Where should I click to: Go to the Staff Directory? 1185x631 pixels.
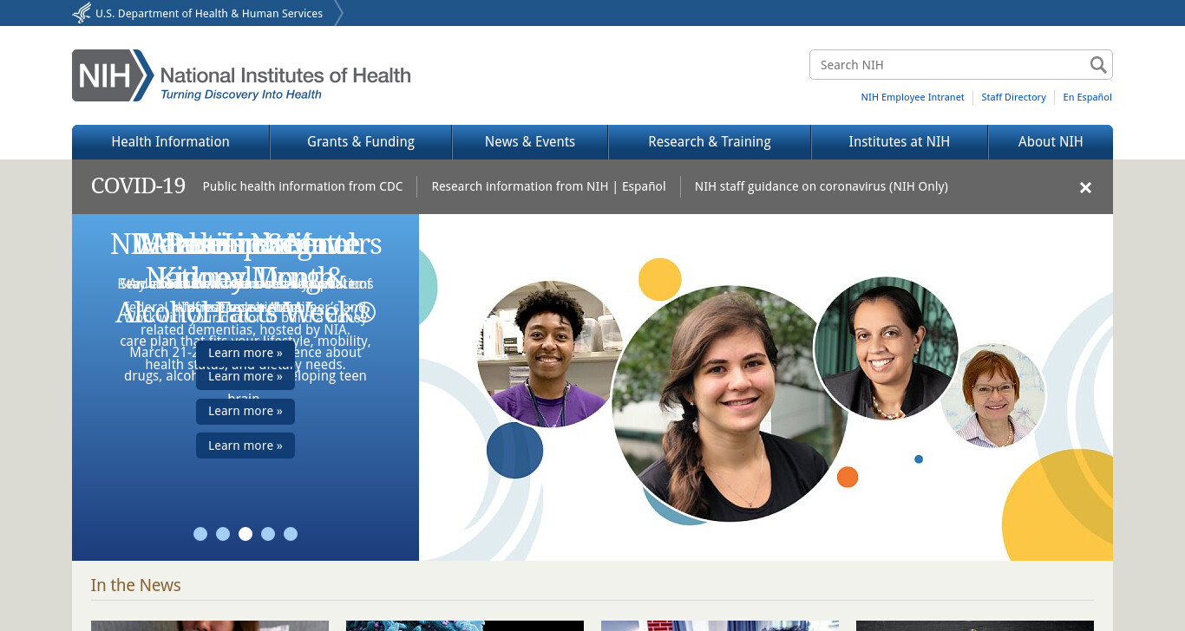click(x=1013, y=97)
